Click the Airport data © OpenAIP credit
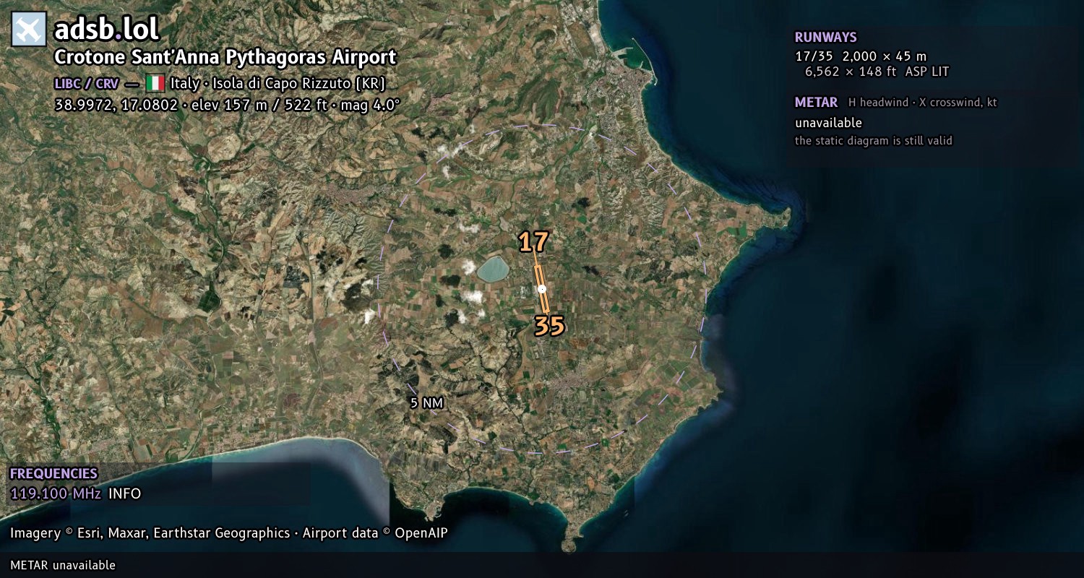 pyautogui.click(x=375, y=533)
